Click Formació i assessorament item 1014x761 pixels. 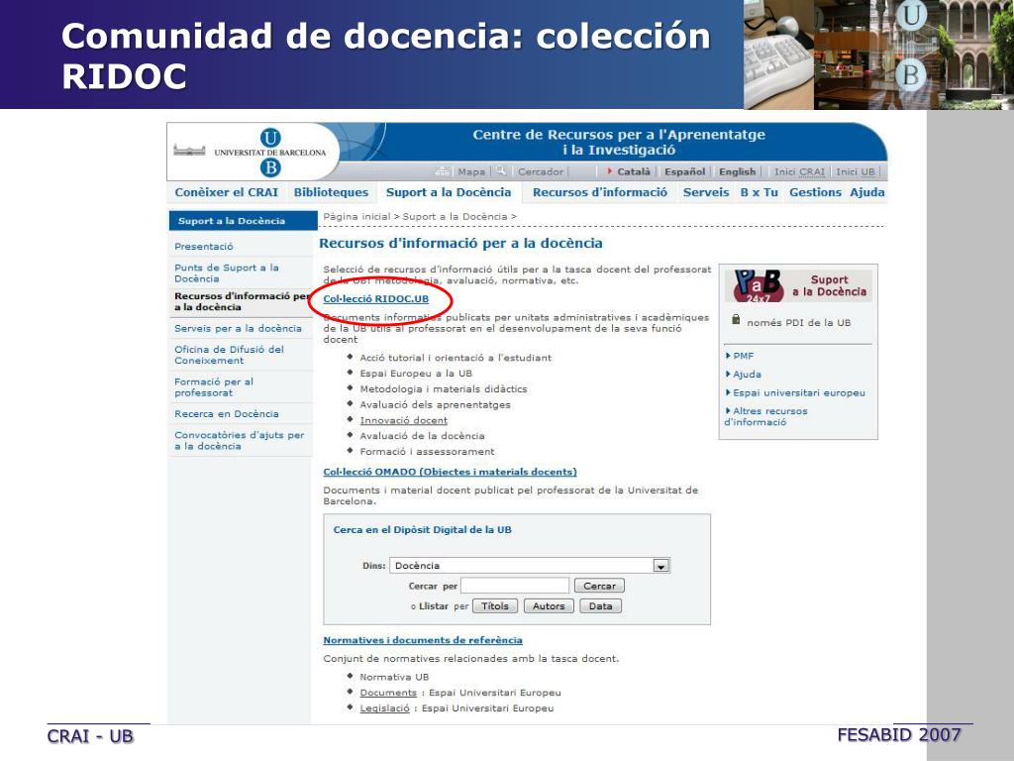(x=427, y=452)
